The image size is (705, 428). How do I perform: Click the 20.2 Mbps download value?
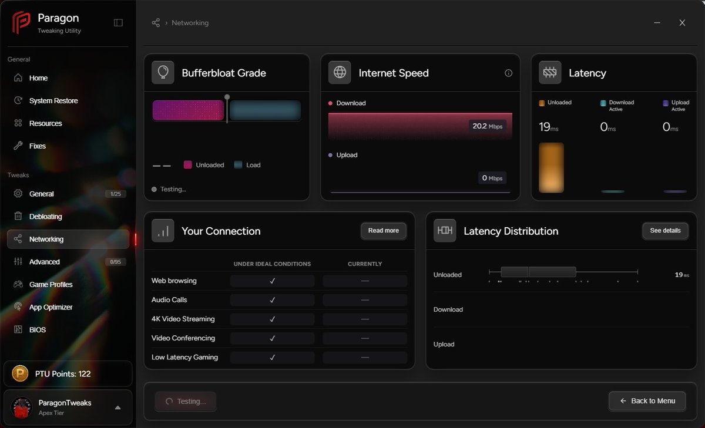pos(488,126)
